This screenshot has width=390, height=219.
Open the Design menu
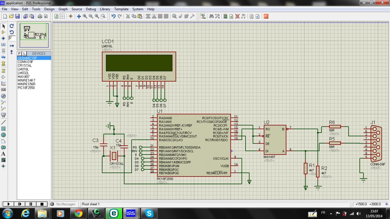click(x=49, y=9)
